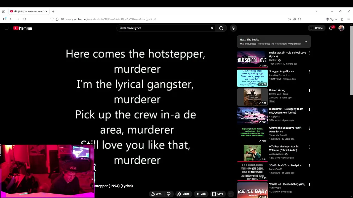Click Share button under video
The width and height of the screenshot is (353, 198).
[183, 194]
